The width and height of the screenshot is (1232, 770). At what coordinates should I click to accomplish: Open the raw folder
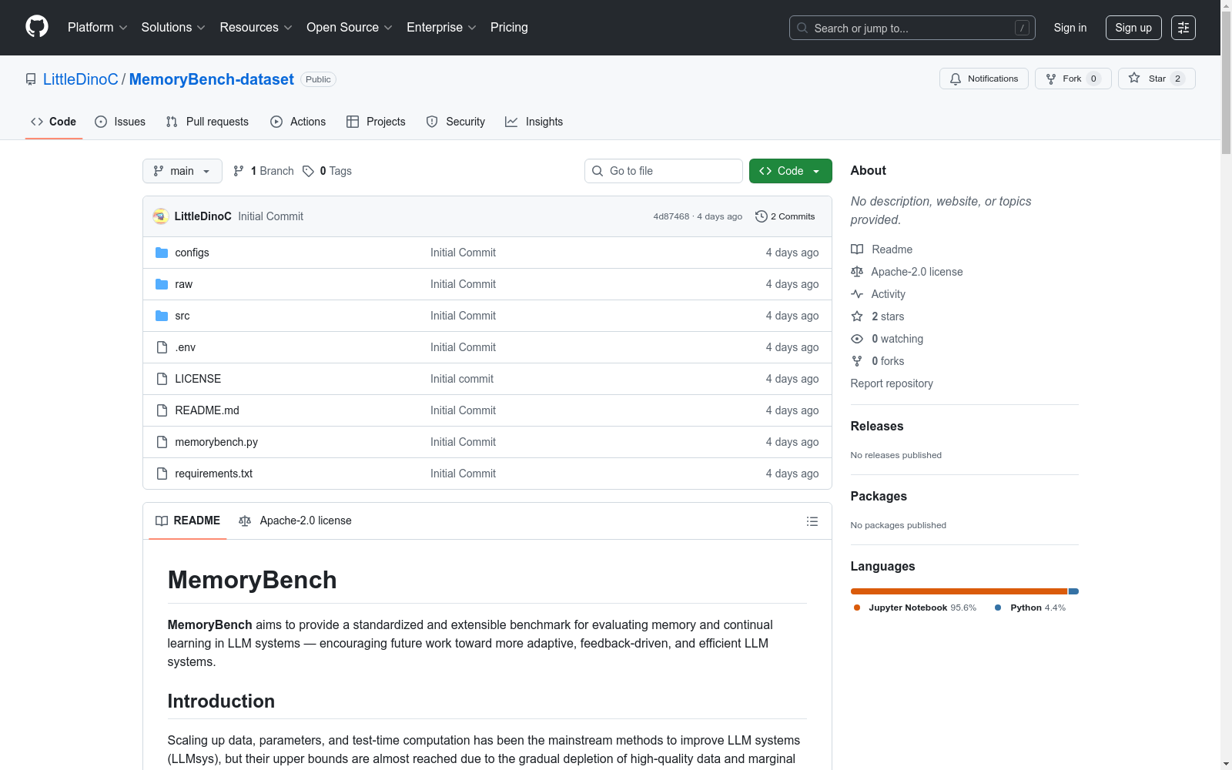coord(183,284)
